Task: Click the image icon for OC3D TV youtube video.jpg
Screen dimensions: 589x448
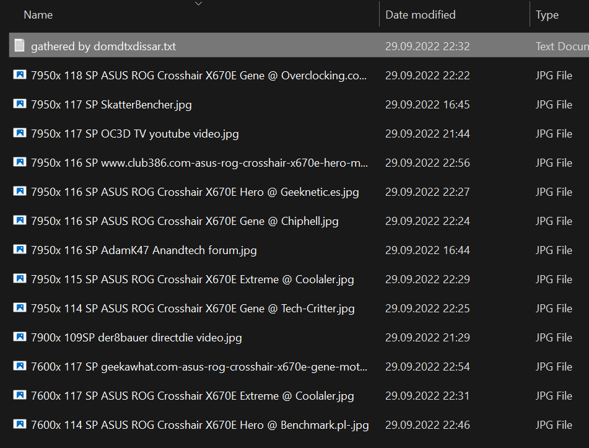Action: pos(20,133)
